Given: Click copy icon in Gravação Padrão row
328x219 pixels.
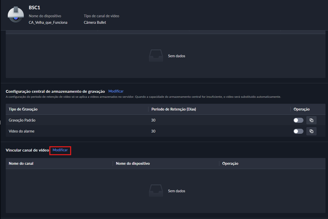Looking at the screenshot, I should click(311, 120).
